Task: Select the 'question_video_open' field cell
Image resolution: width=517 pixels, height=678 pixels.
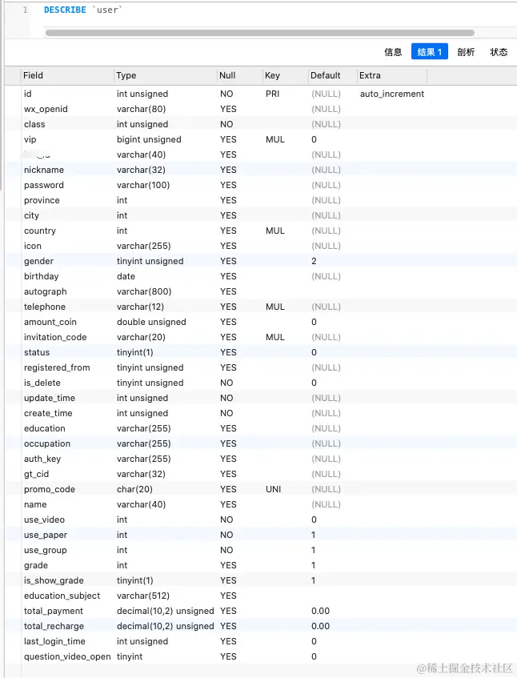Action: coord(67,656)
